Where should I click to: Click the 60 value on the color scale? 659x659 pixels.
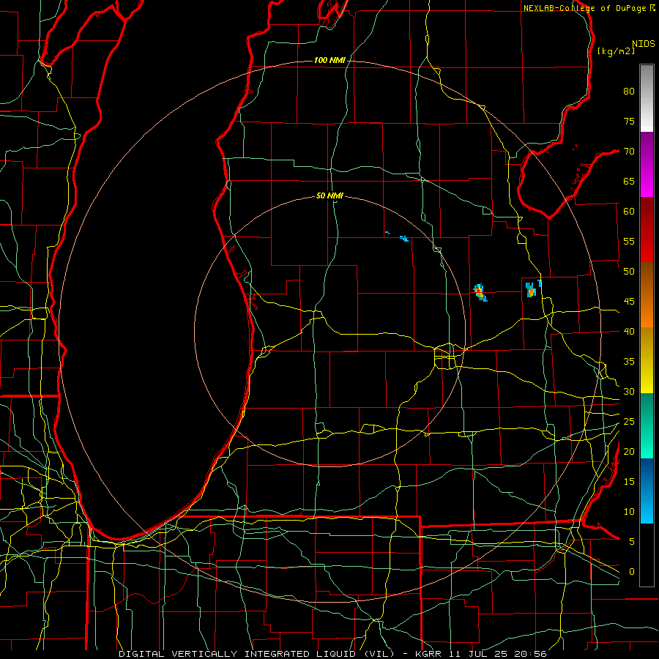coord(629,212)
